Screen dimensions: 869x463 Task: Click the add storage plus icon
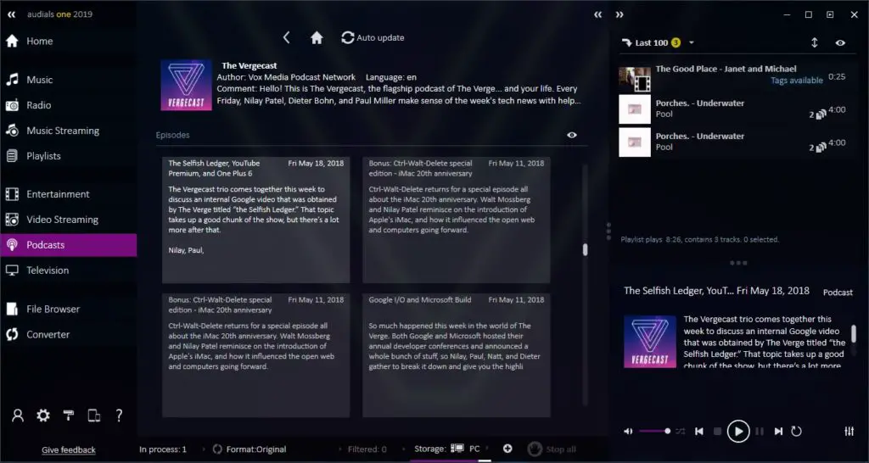(x=507, y=449)
